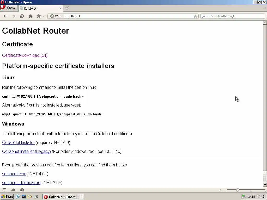
Task: Reload the page with the refresh icon
Action: point(22,16)
